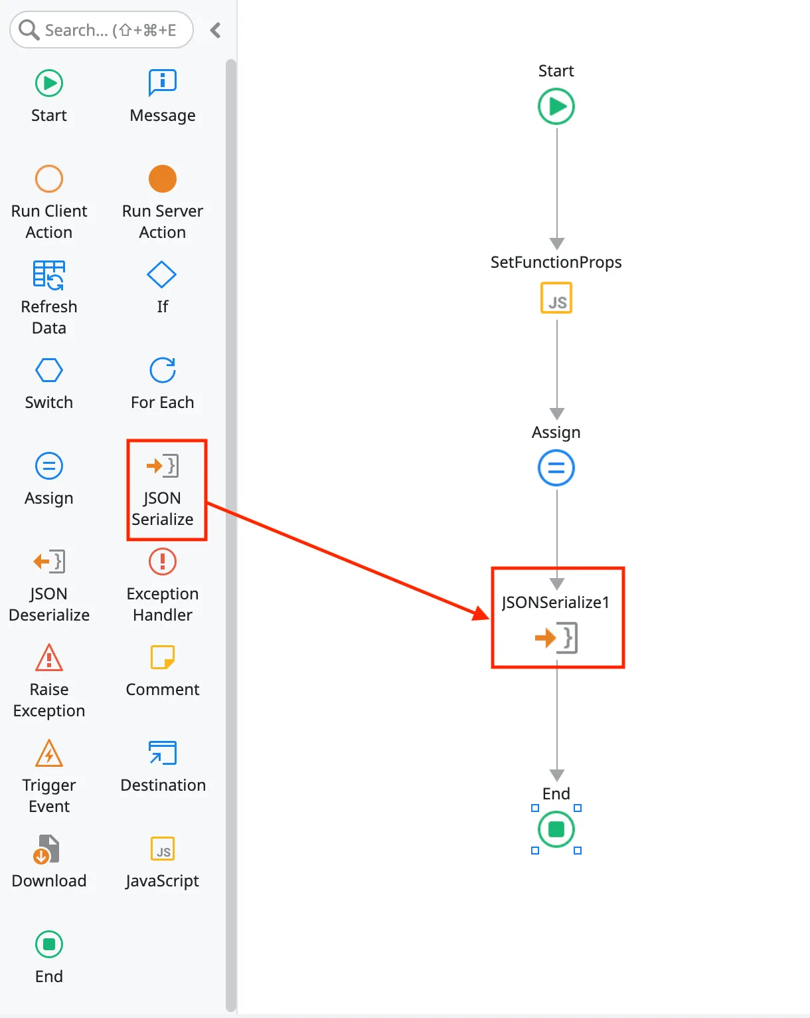
Task: Open the SetFunctionProps node in the flow
Action: click(x=556, y=298)
